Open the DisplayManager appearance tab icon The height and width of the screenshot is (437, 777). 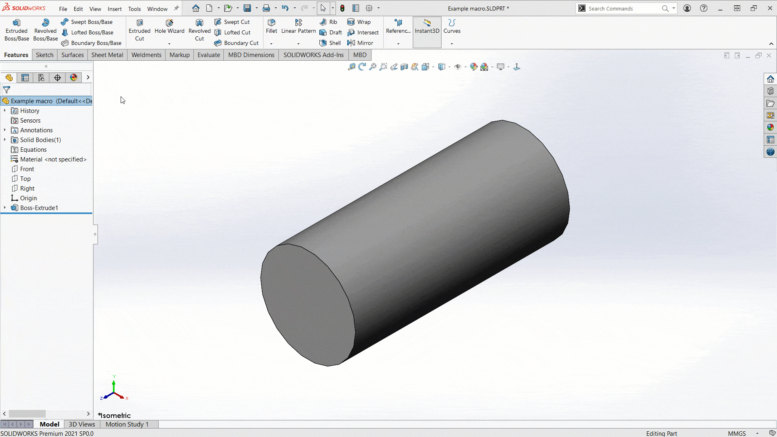point(74,78)
